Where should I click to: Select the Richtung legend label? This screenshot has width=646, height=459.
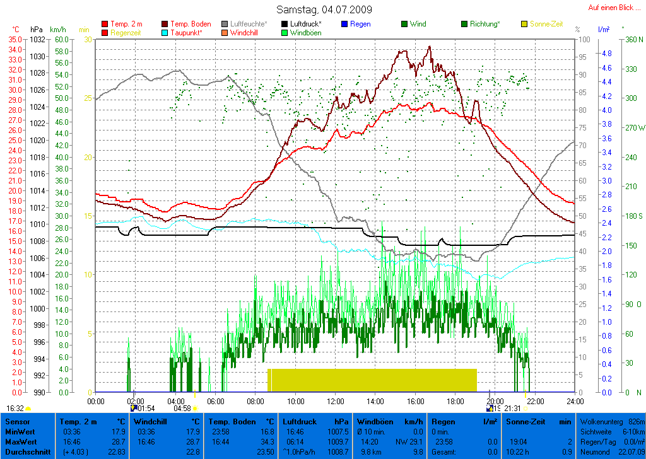486,24
